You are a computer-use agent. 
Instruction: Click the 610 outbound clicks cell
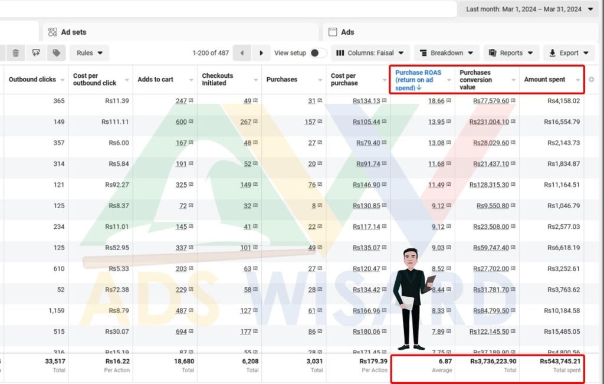coord(59,269)
